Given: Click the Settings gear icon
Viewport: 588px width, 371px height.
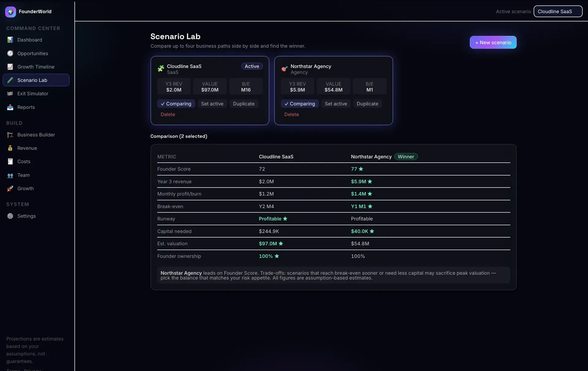Looking at the screenshot, I should point(10,216).
